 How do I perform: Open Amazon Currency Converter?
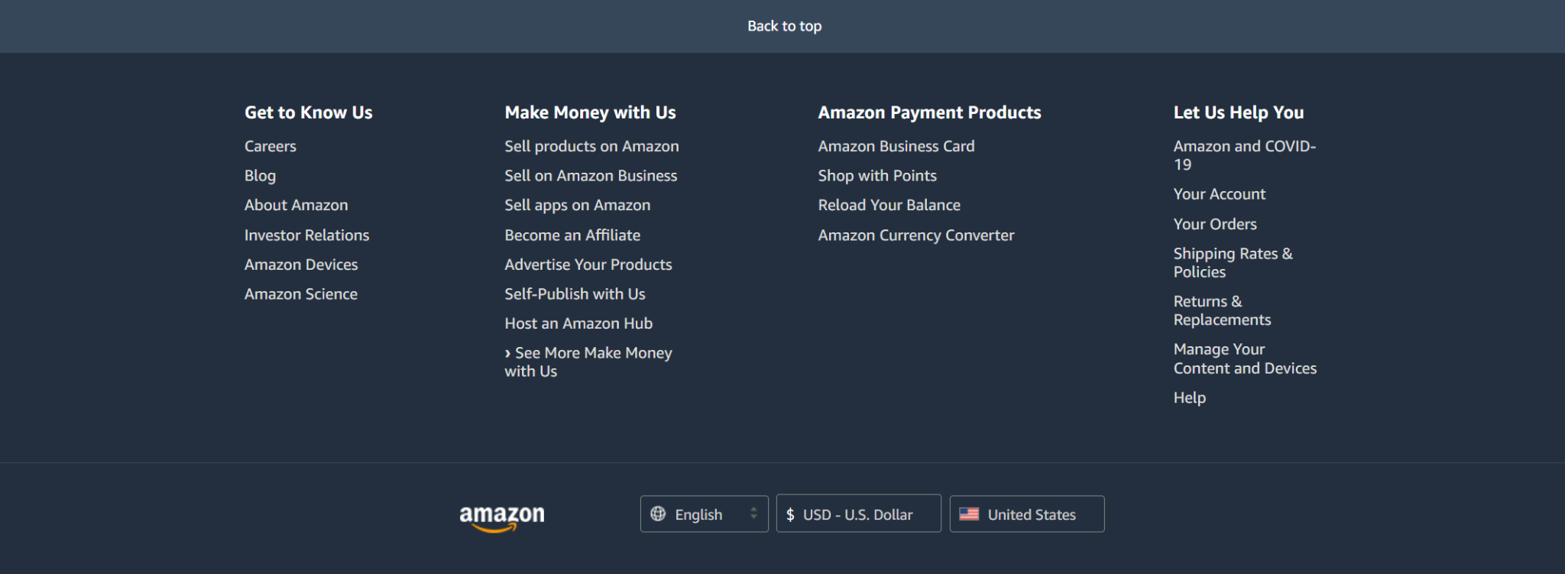(916, 235)
